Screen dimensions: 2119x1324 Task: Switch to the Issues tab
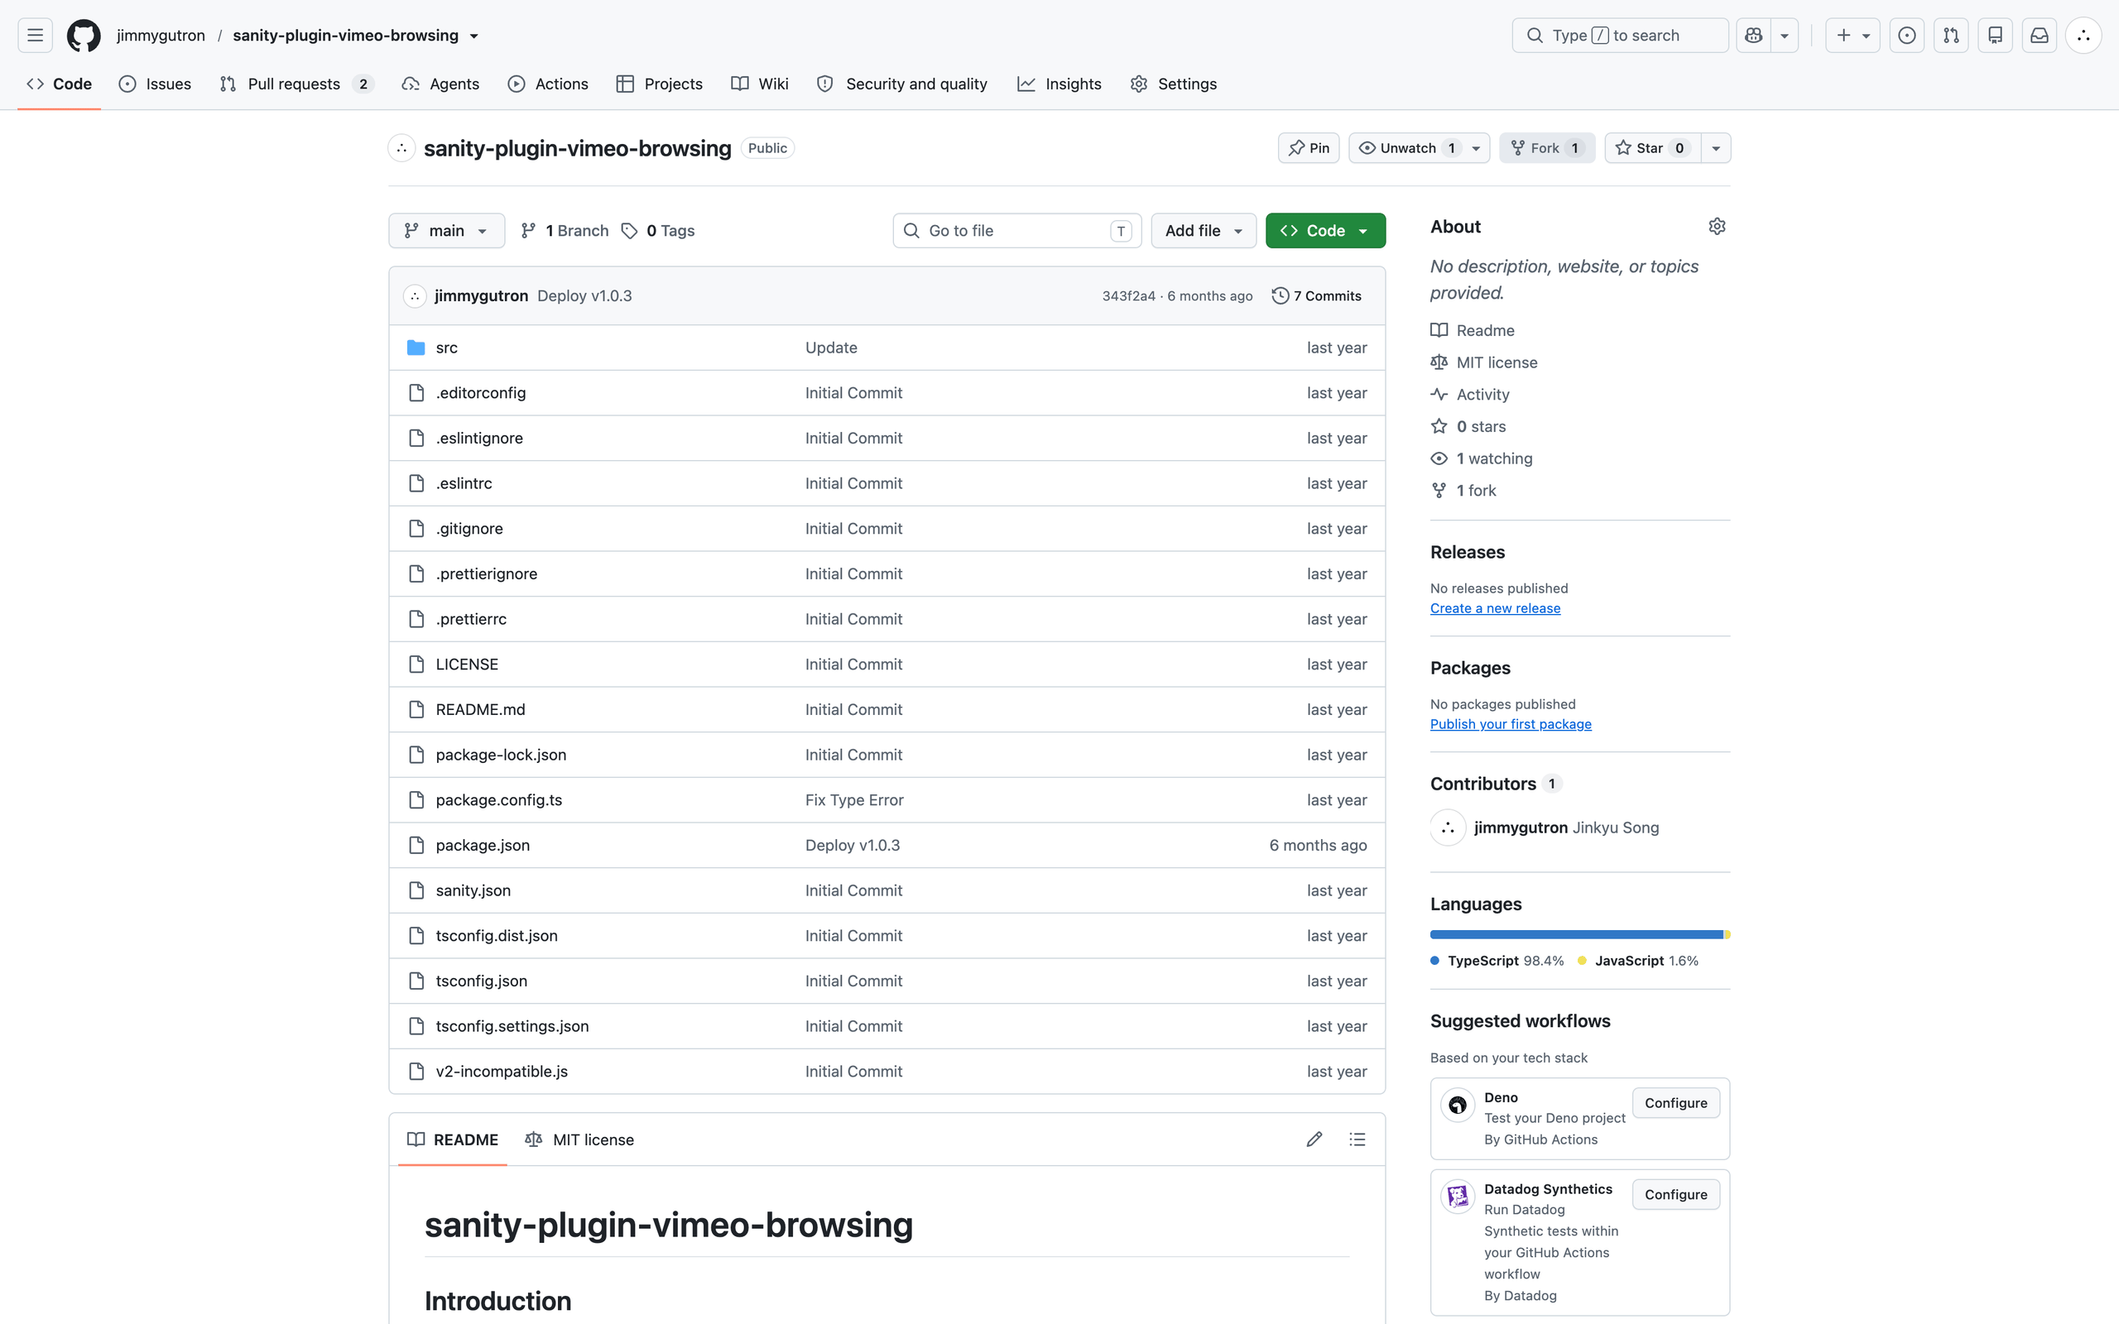[155, 84]
